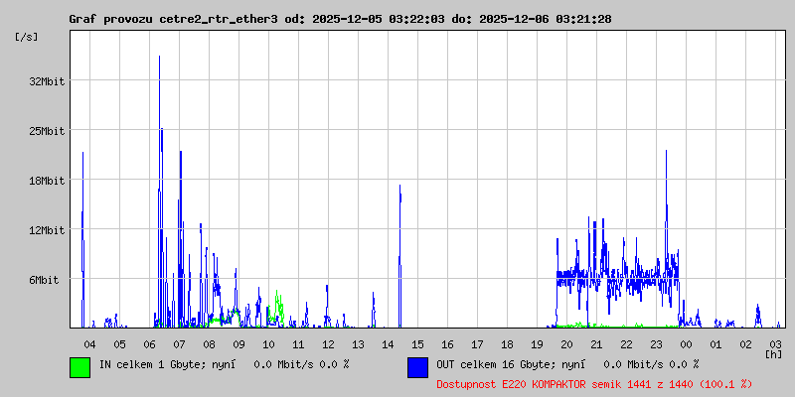Select hour 04 on the time axis
Screen dimensions: 795x397
point(89,343)
